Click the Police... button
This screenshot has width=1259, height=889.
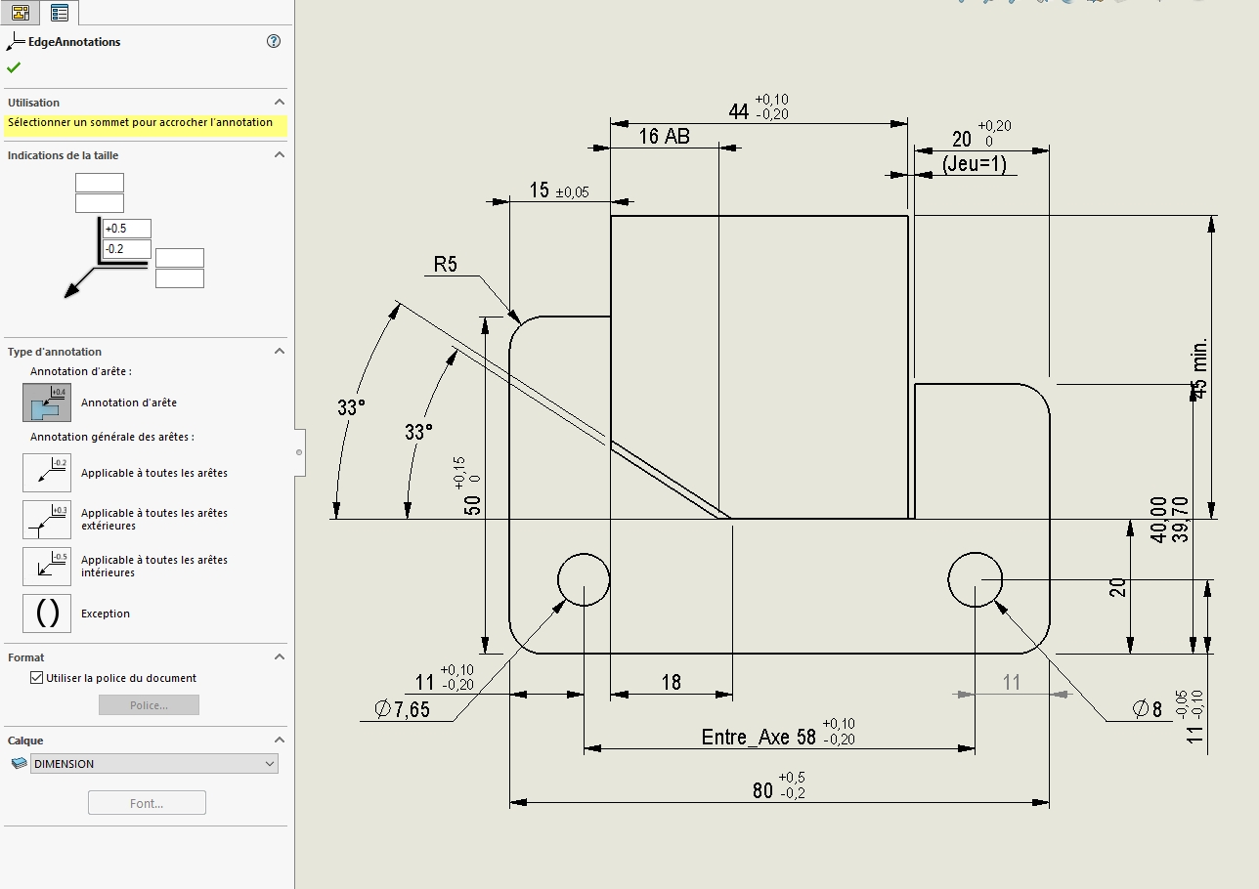pyautogui.click(x=149, y=705)
